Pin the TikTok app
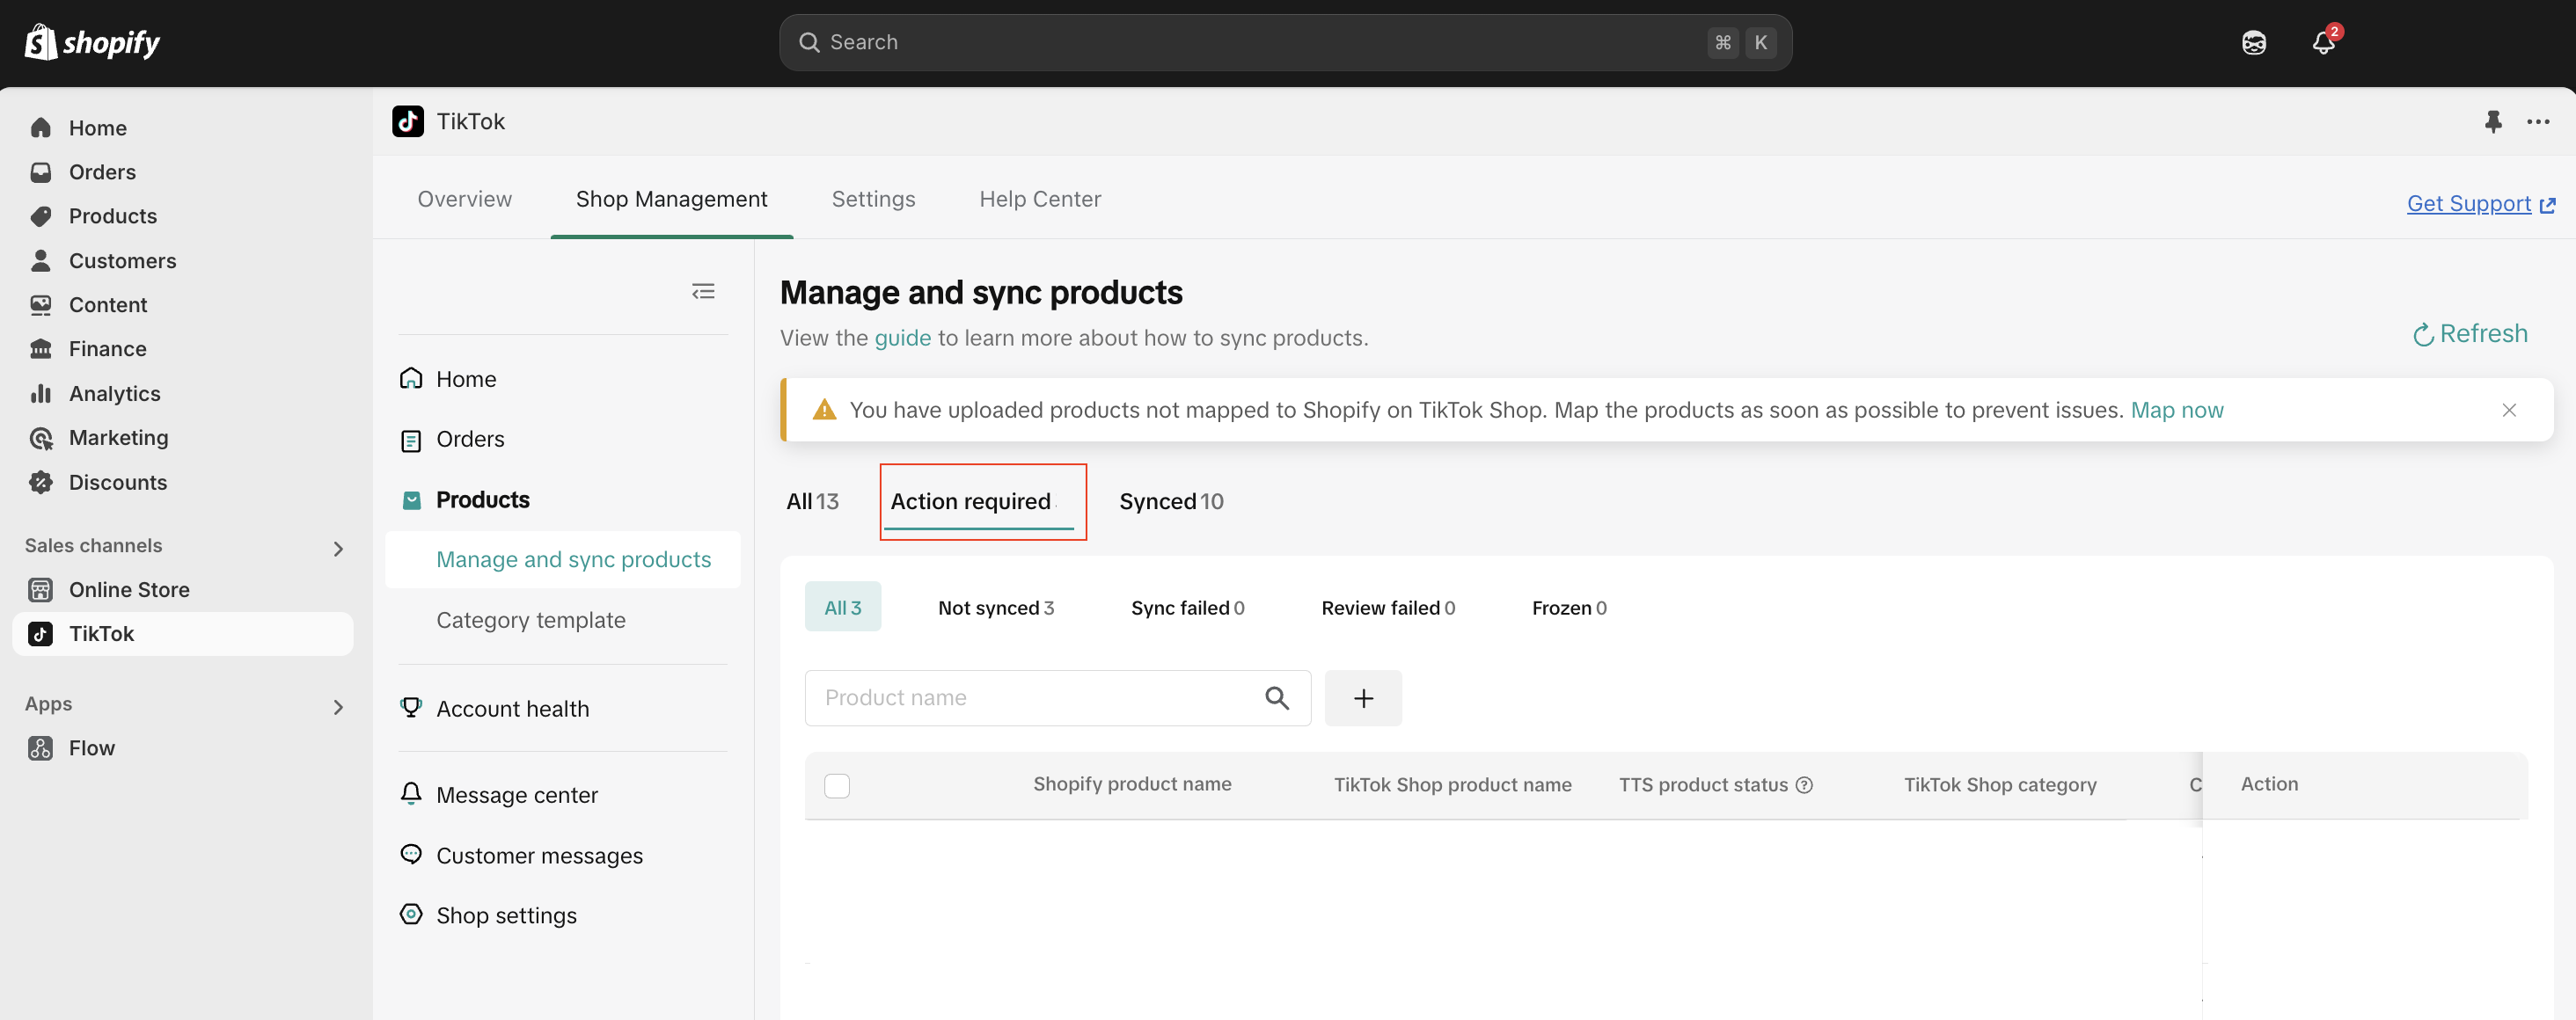 click(2493, 122)
